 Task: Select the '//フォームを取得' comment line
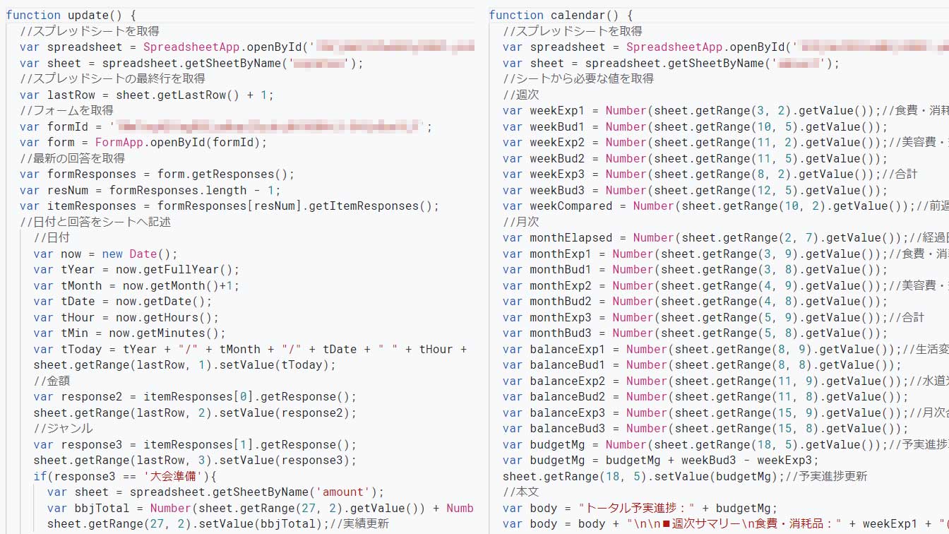(66, 110)
